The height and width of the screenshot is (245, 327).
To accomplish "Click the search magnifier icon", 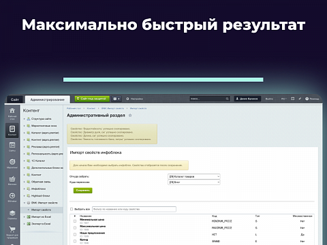I will [227, 99].
